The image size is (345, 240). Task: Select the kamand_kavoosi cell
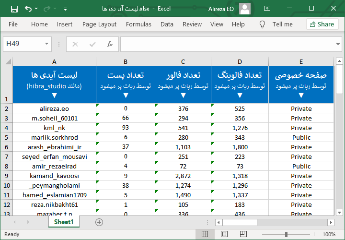click(54, 176)
